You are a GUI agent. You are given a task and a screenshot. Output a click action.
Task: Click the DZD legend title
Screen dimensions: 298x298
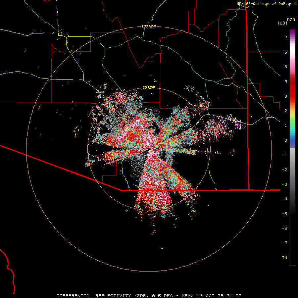(x=291, y=20)
